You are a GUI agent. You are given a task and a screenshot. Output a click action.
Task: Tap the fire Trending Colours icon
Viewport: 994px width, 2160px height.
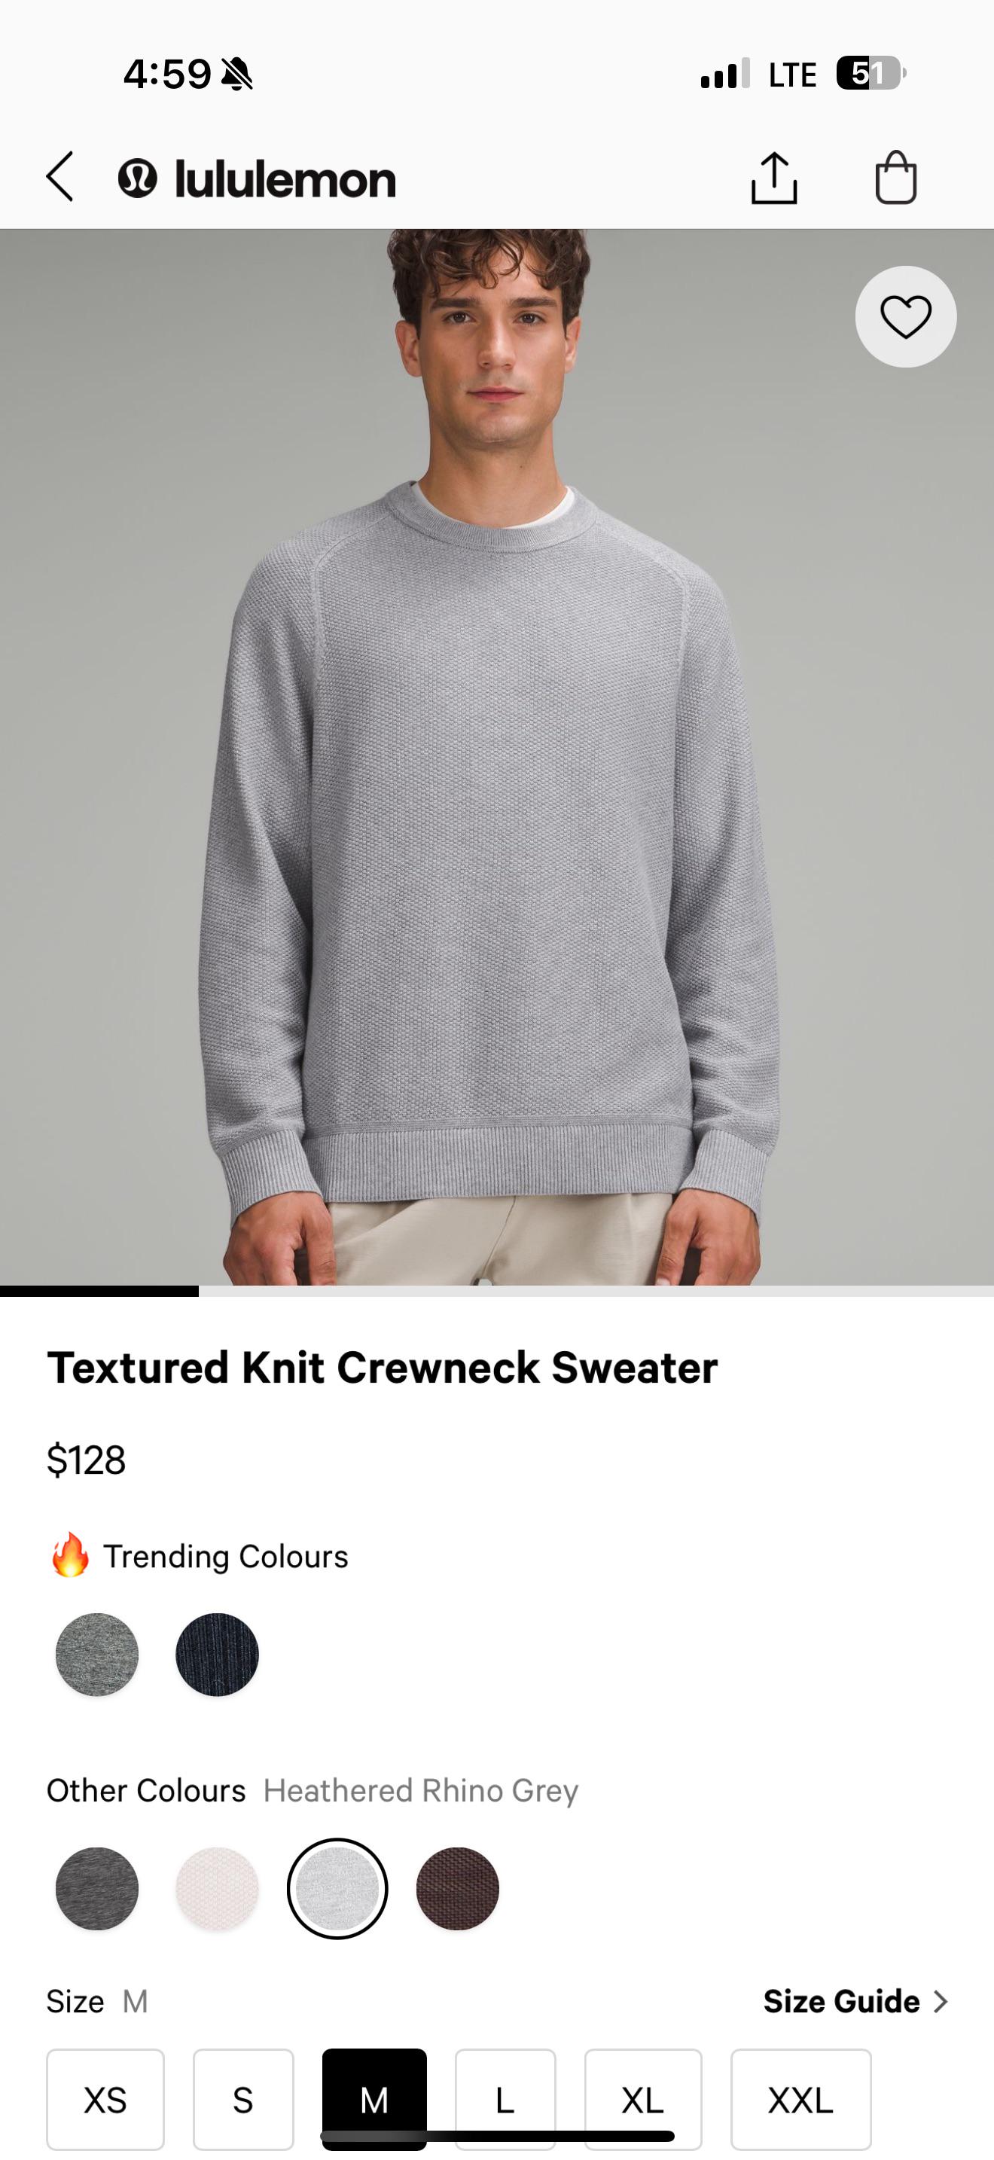[70, 1555]
